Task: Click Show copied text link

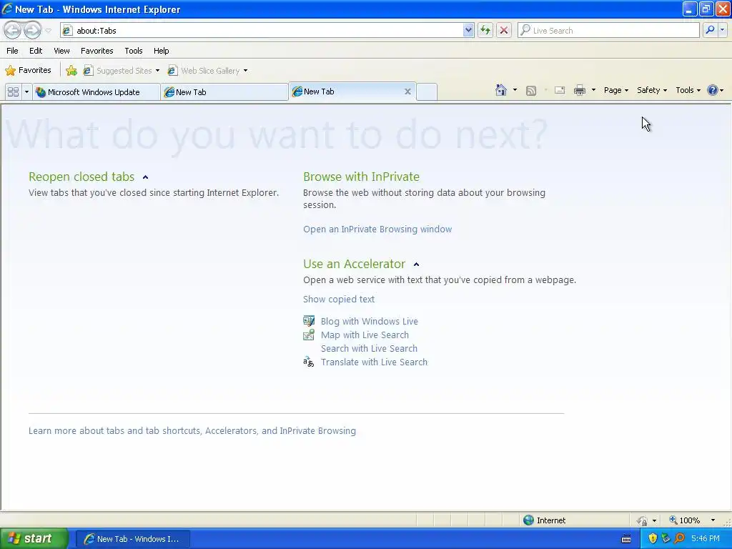Action: [338, 300]
